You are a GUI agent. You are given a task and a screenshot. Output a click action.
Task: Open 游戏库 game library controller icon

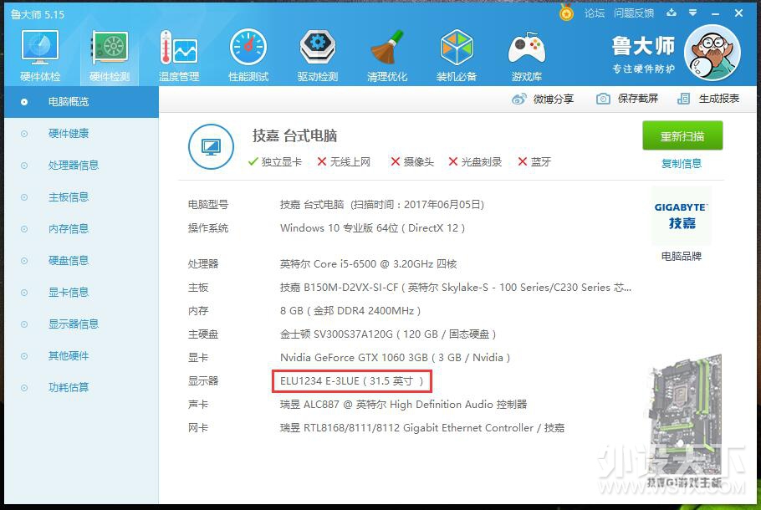[x=527, y=55]
